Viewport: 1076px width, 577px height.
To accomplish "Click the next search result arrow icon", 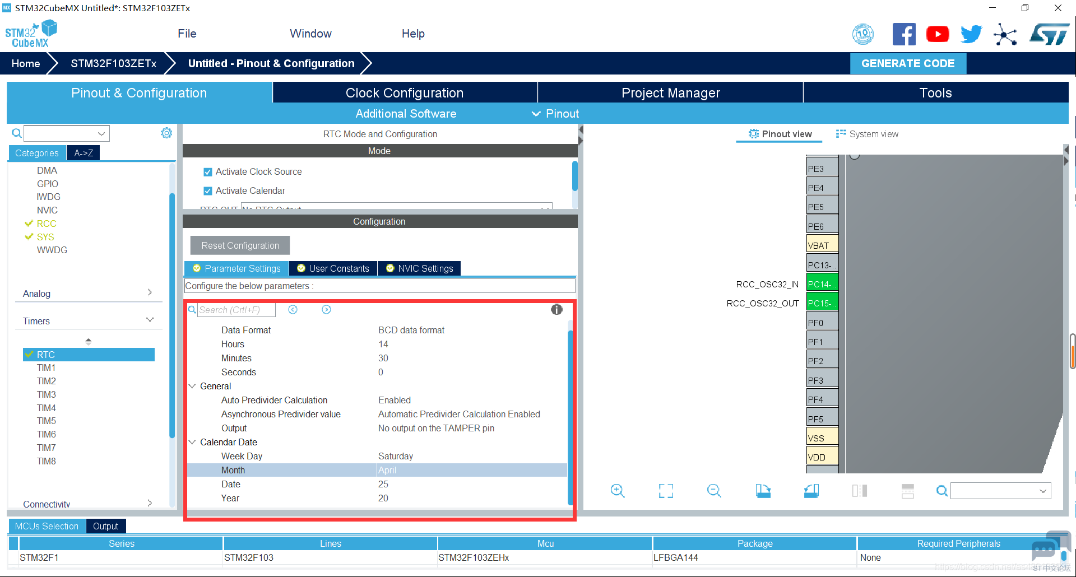I will click(326, 310).
